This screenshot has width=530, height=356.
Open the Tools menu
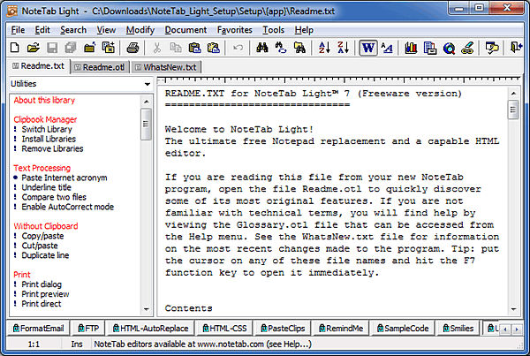(x=274, y=30)
